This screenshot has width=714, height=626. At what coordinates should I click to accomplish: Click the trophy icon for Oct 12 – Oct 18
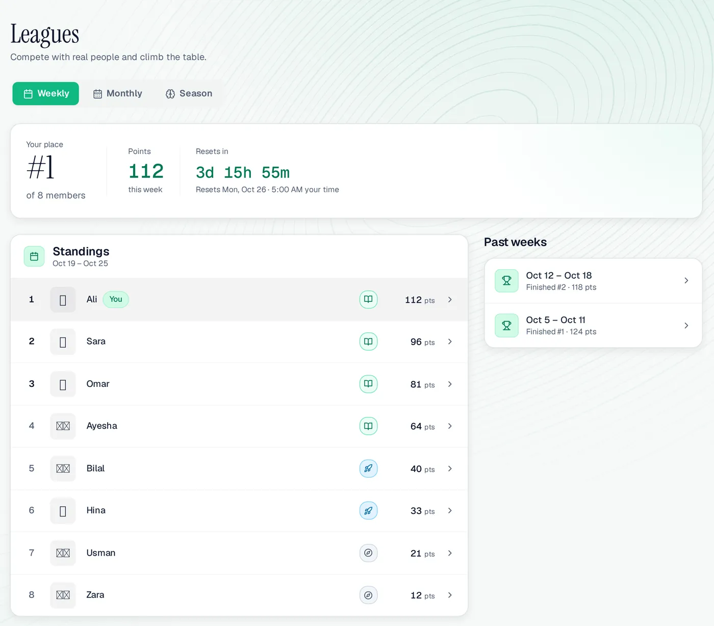click(x=506, y=281)
